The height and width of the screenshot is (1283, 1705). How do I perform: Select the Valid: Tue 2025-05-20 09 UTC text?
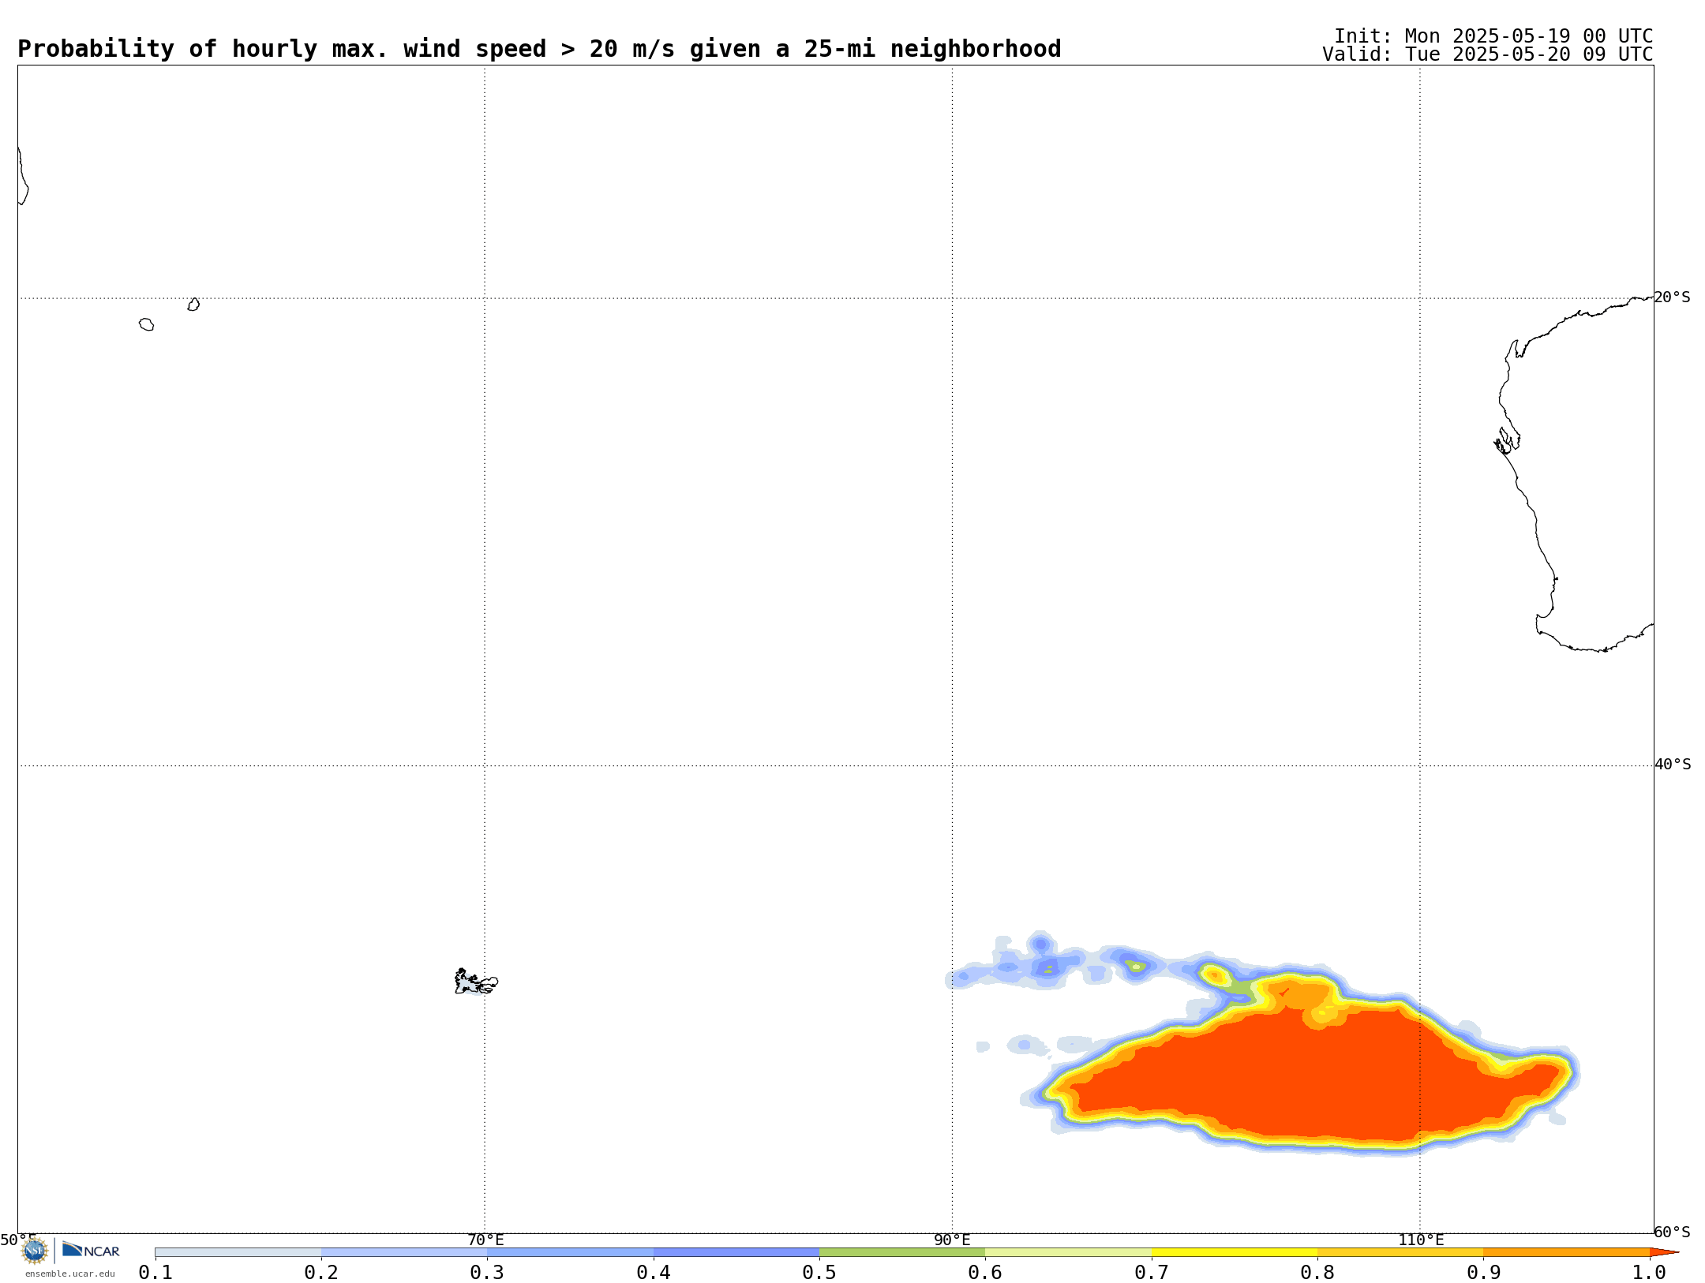pos(1488,54)
